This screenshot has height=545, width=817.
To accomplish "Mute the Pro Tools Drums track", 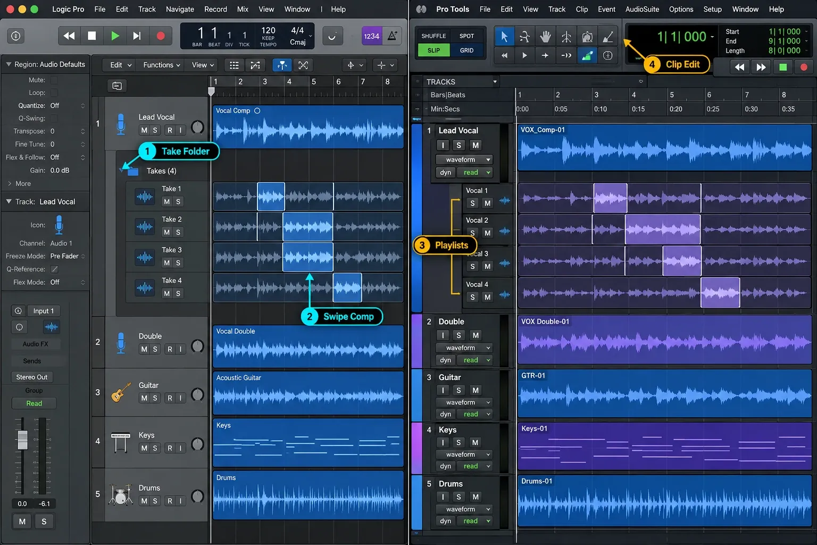I will pyautogui.click(x=476, y=497).
